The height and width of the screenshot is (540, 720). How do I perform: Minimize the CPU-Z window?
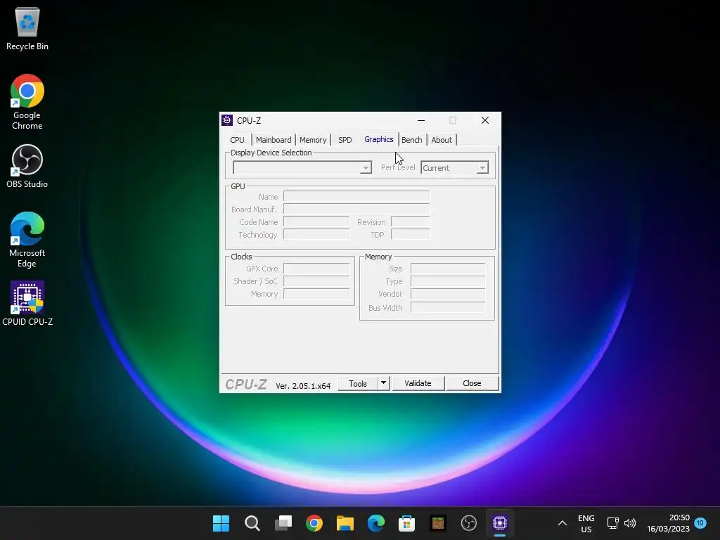[421, 120]
